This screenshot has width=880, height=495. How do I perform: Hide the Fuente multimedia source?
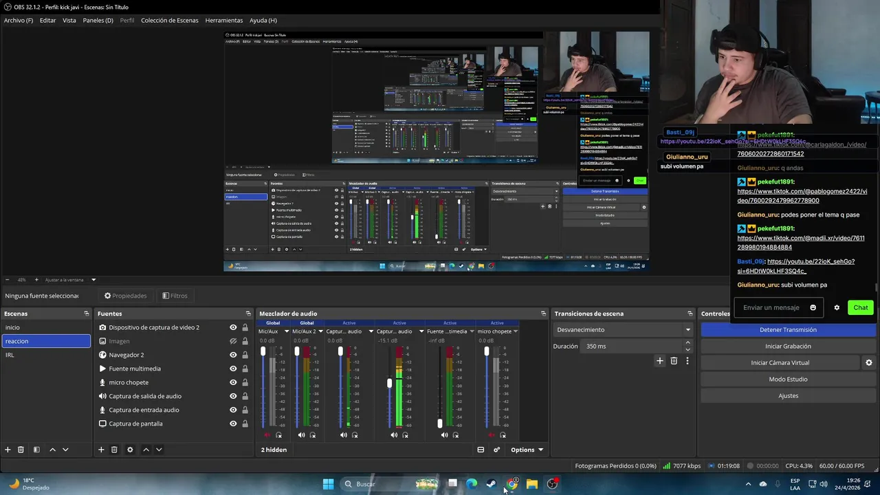(233, 368)
